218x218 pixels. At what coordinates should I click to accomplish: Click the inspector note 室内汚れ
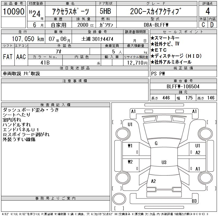(x=12, y=120)
